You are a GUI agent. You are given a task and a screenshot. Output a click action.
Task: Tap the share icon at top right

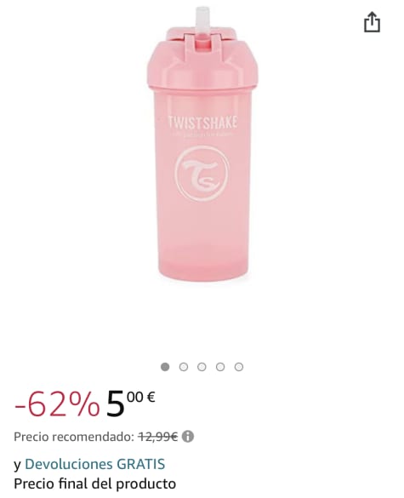tap(372, 22)
